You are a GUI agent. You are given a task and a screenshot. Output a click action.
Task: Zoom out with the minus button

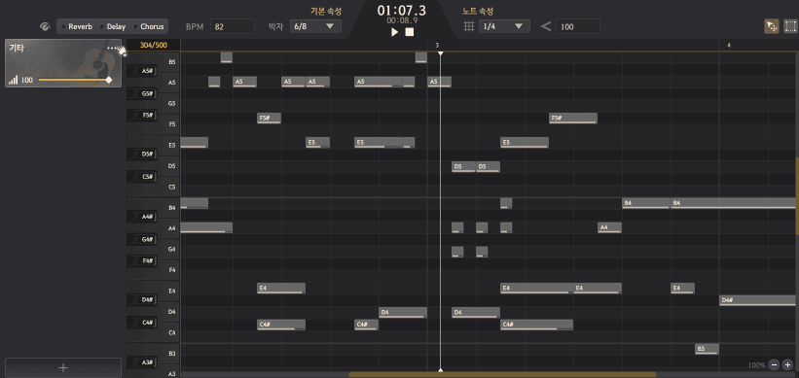point(774,364)
